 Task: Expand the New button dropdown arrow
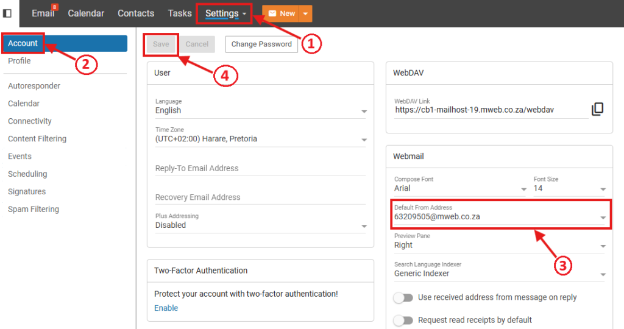coord(306,13)
